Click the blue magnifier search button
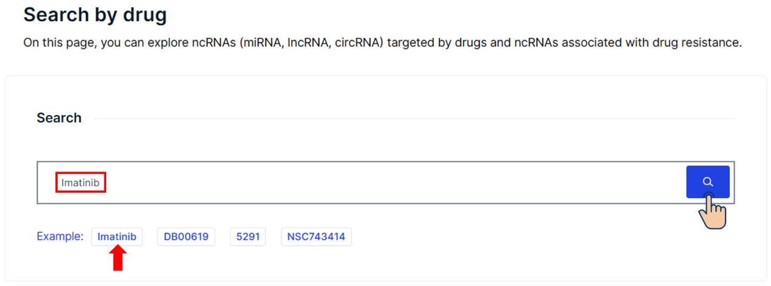Screen dimensions: 771x286 coord(708,182)
